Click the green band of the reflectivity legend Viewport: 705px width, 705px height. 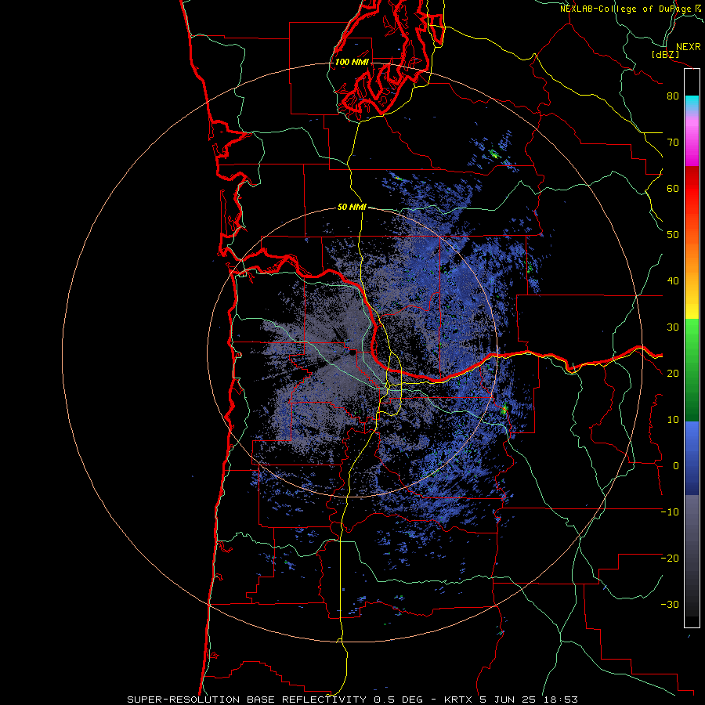click(692, 370)
